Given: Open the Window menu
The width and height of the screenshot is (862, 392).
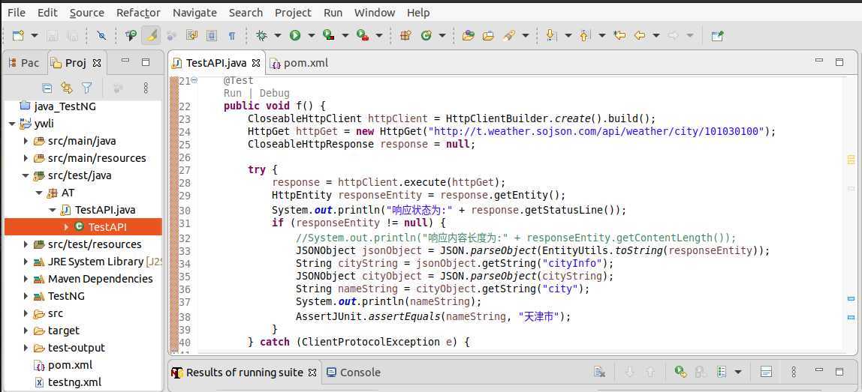Looking at the screenshot, I should coord(375,13).
